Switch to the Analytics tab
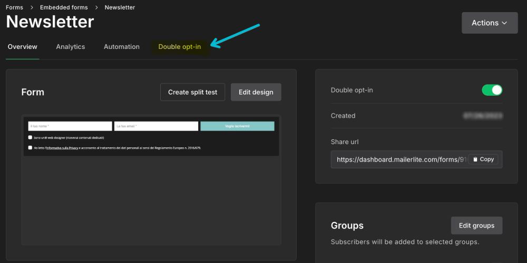This screenshot has width=527, height=263. pyautogui.click(x=71, y=47)
